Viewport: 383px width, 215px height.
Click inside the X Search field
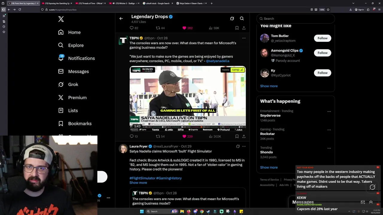click(296, 19)
